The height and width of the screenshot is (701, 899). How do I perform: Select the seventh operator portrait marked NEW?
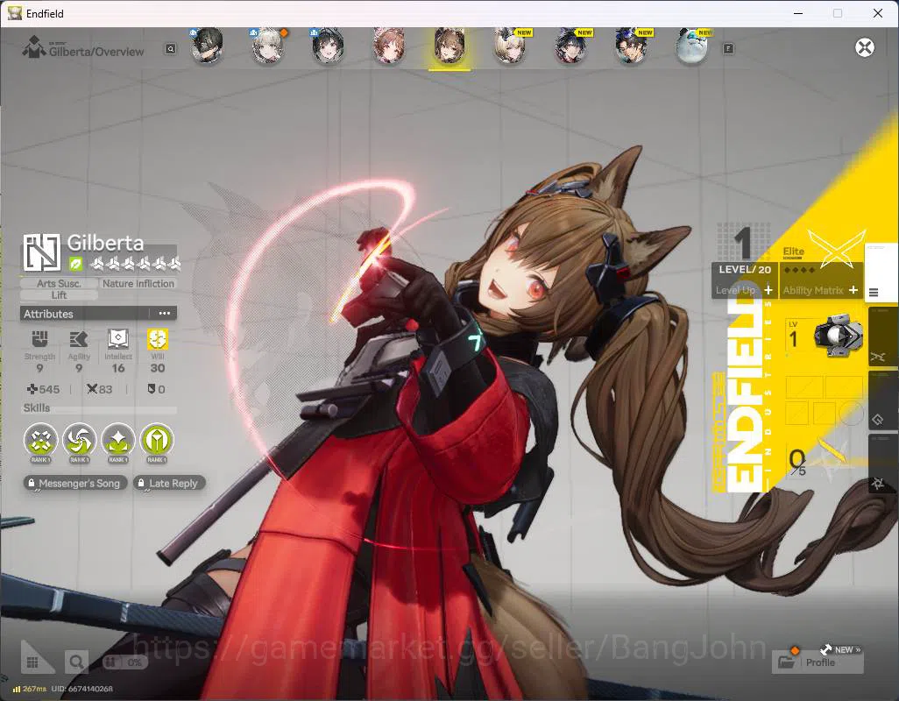[x=570, y=46]
